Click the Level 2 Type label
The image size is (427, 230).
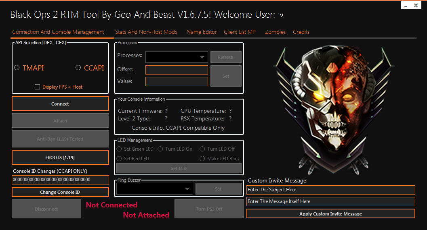point(134,119)
